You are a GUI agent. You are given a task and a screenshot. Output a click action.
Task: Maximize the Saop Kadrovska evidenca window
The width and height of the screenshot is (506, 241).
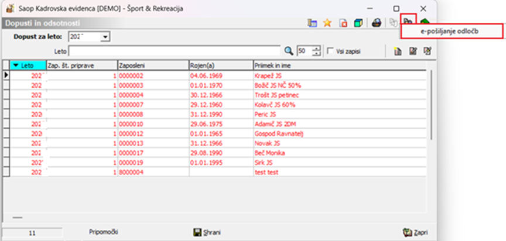pos(396,8)
